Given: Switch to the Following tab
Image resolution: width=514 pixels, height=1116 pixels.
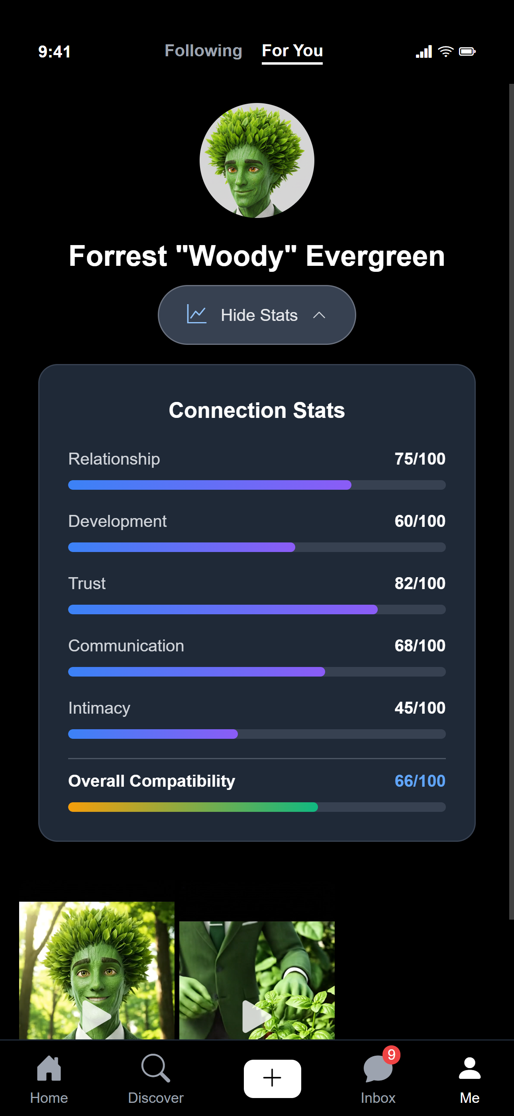Looking at the screenshot, I should click(203, 51).
